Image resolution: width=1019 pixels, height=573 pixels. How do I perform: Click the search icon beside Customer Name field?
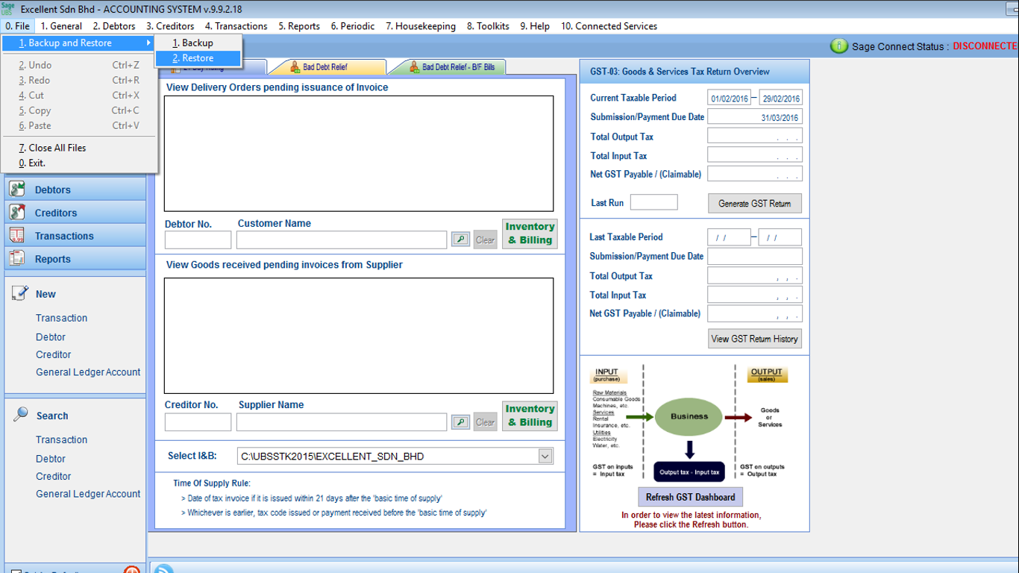pos(460,239)
